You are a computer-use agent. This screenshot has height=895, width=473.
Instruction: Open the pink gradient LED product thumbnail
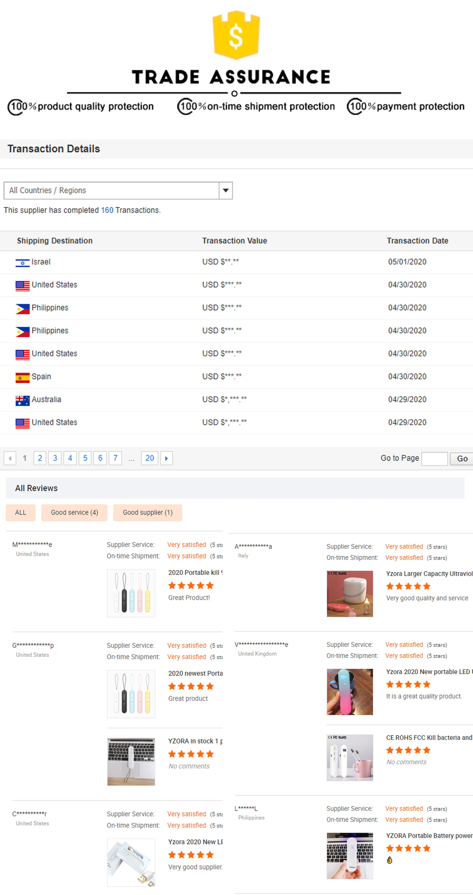coord(349,691)
